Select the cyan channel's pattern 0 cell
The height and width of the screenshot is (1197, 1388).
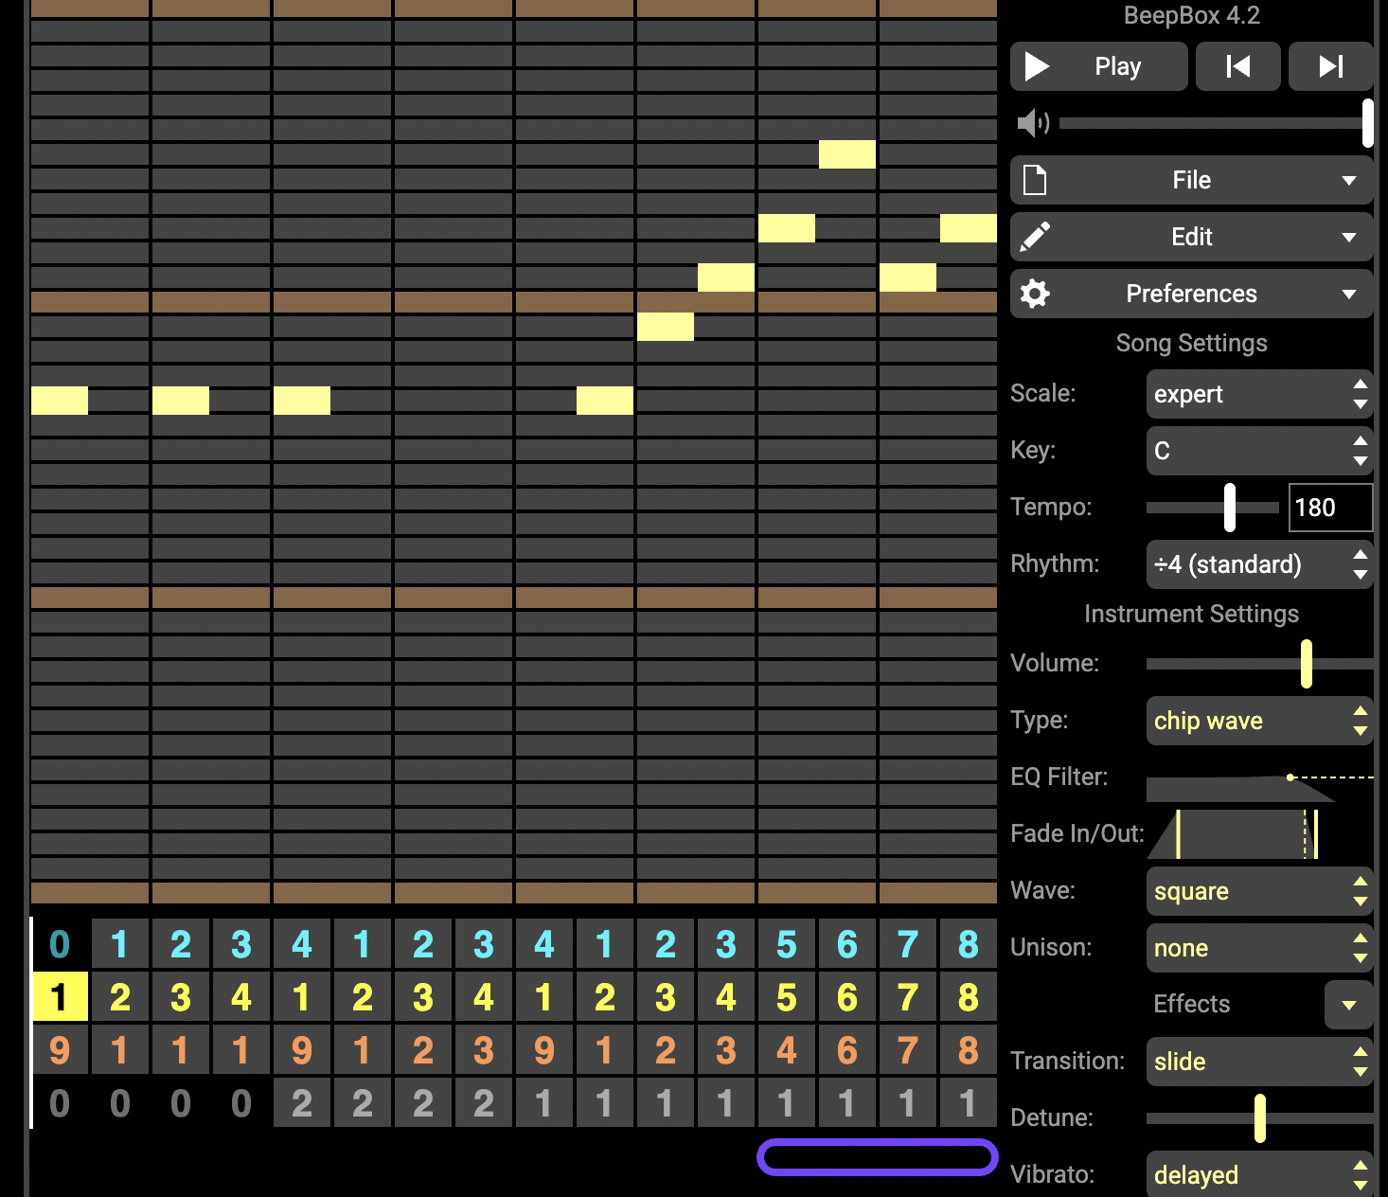[x=60, y=944]
